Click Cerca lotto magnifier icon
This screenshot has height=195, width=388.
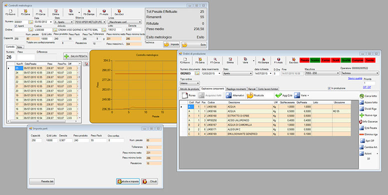pyautogui.click(x=362, y=96)
